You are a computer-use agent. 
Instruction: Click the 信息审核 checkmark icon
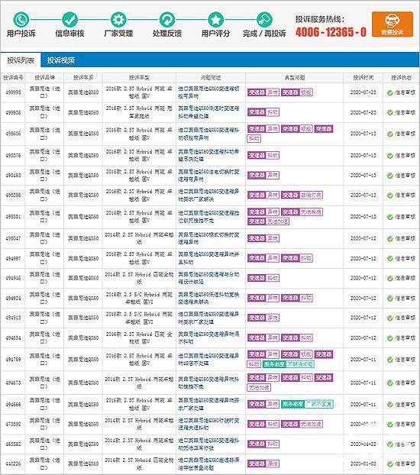[69, 20]
